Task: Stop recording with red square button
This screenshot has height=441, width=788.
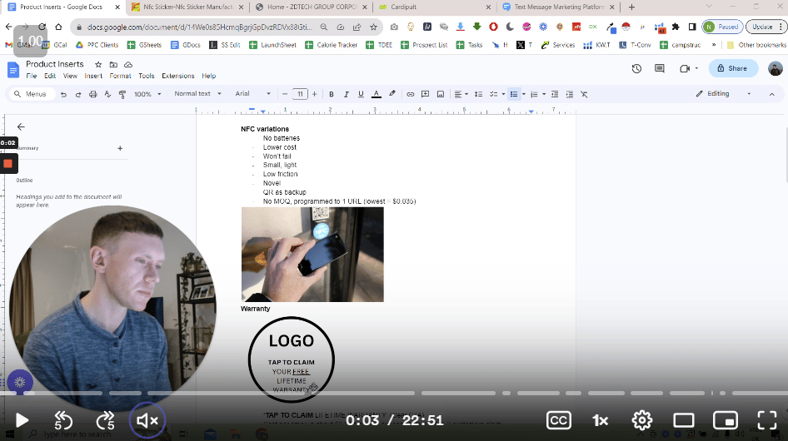Action: [x=8, y=164]
